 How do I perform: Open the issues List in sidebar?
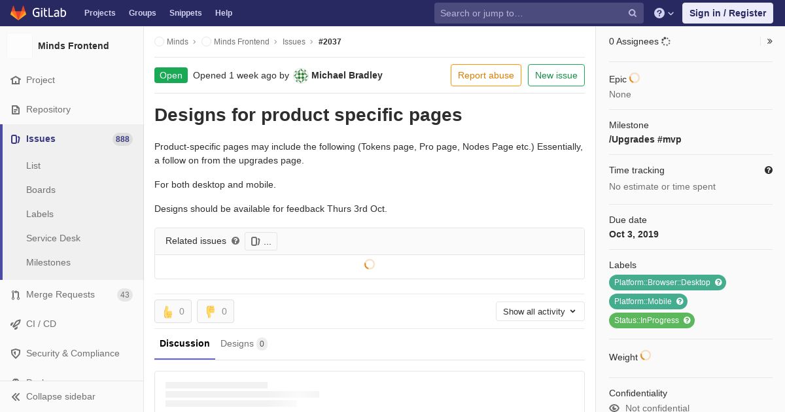(x=33, y=165)
